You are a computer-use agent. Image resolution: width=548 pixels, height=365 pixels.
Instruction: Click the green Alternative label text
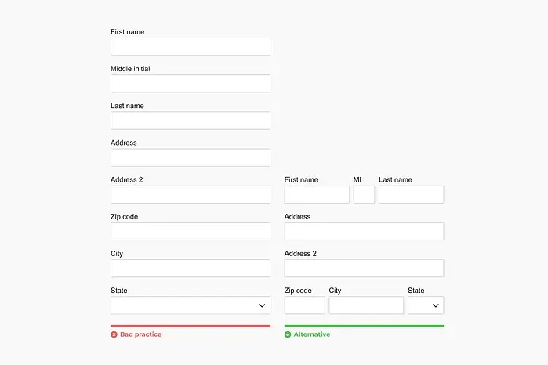pyautogui.click(x=312, y=334)
